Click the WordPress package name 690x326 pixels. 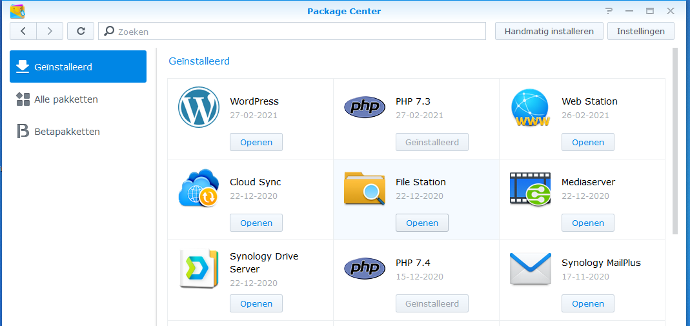[254, 101]
